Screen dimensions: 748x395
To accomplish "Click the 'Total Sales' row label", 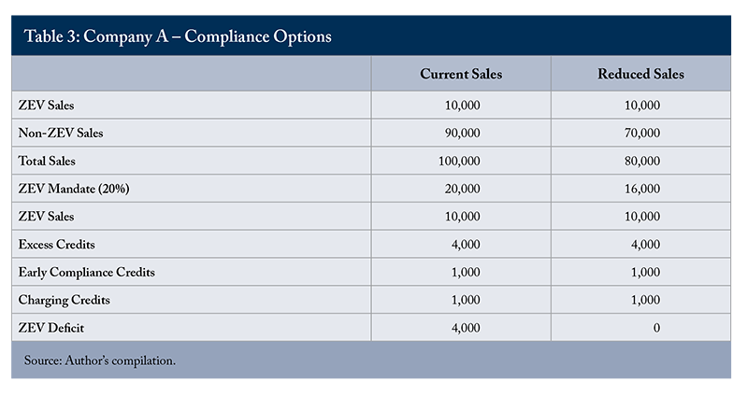I will click(50, 161).
